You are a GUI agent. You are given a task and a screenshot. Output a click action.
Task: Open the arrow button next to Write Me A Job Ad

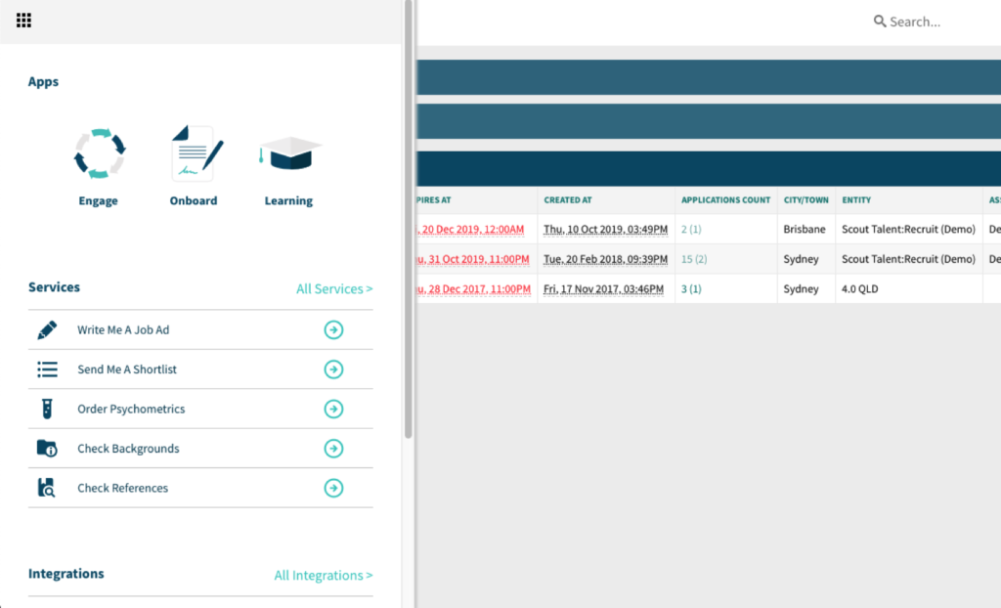coord(333,329)
